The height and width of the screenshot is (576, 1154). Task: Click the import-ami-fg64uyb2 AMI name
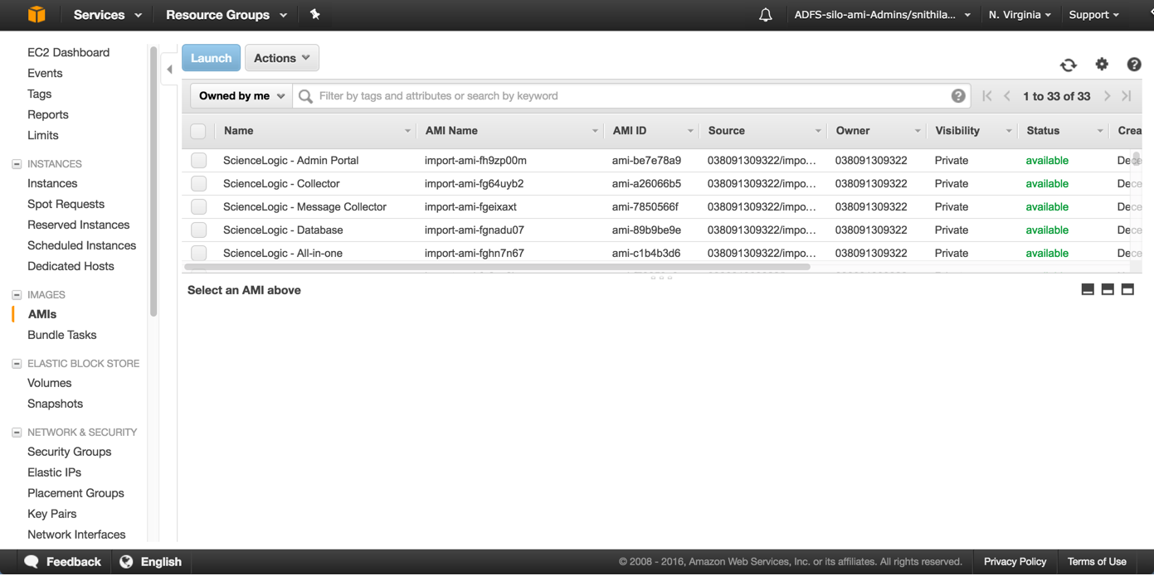(x=474, y=184)
